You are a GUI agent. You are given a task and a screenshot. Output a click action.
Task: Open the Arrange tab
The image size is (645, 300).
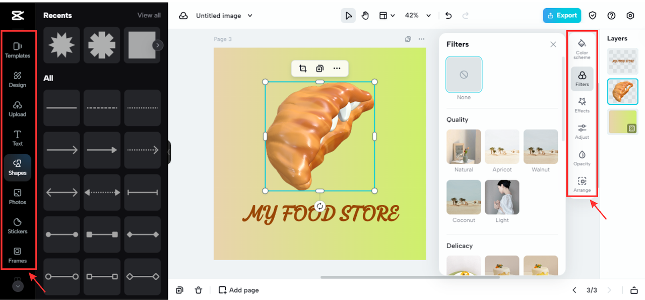coord(582,185)
